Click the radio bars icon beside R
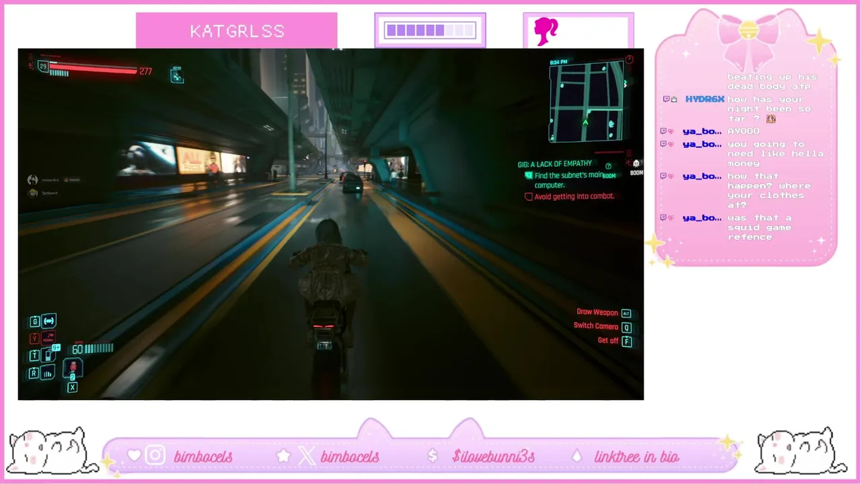The image size is (861, 484). [x=48, y=373]
